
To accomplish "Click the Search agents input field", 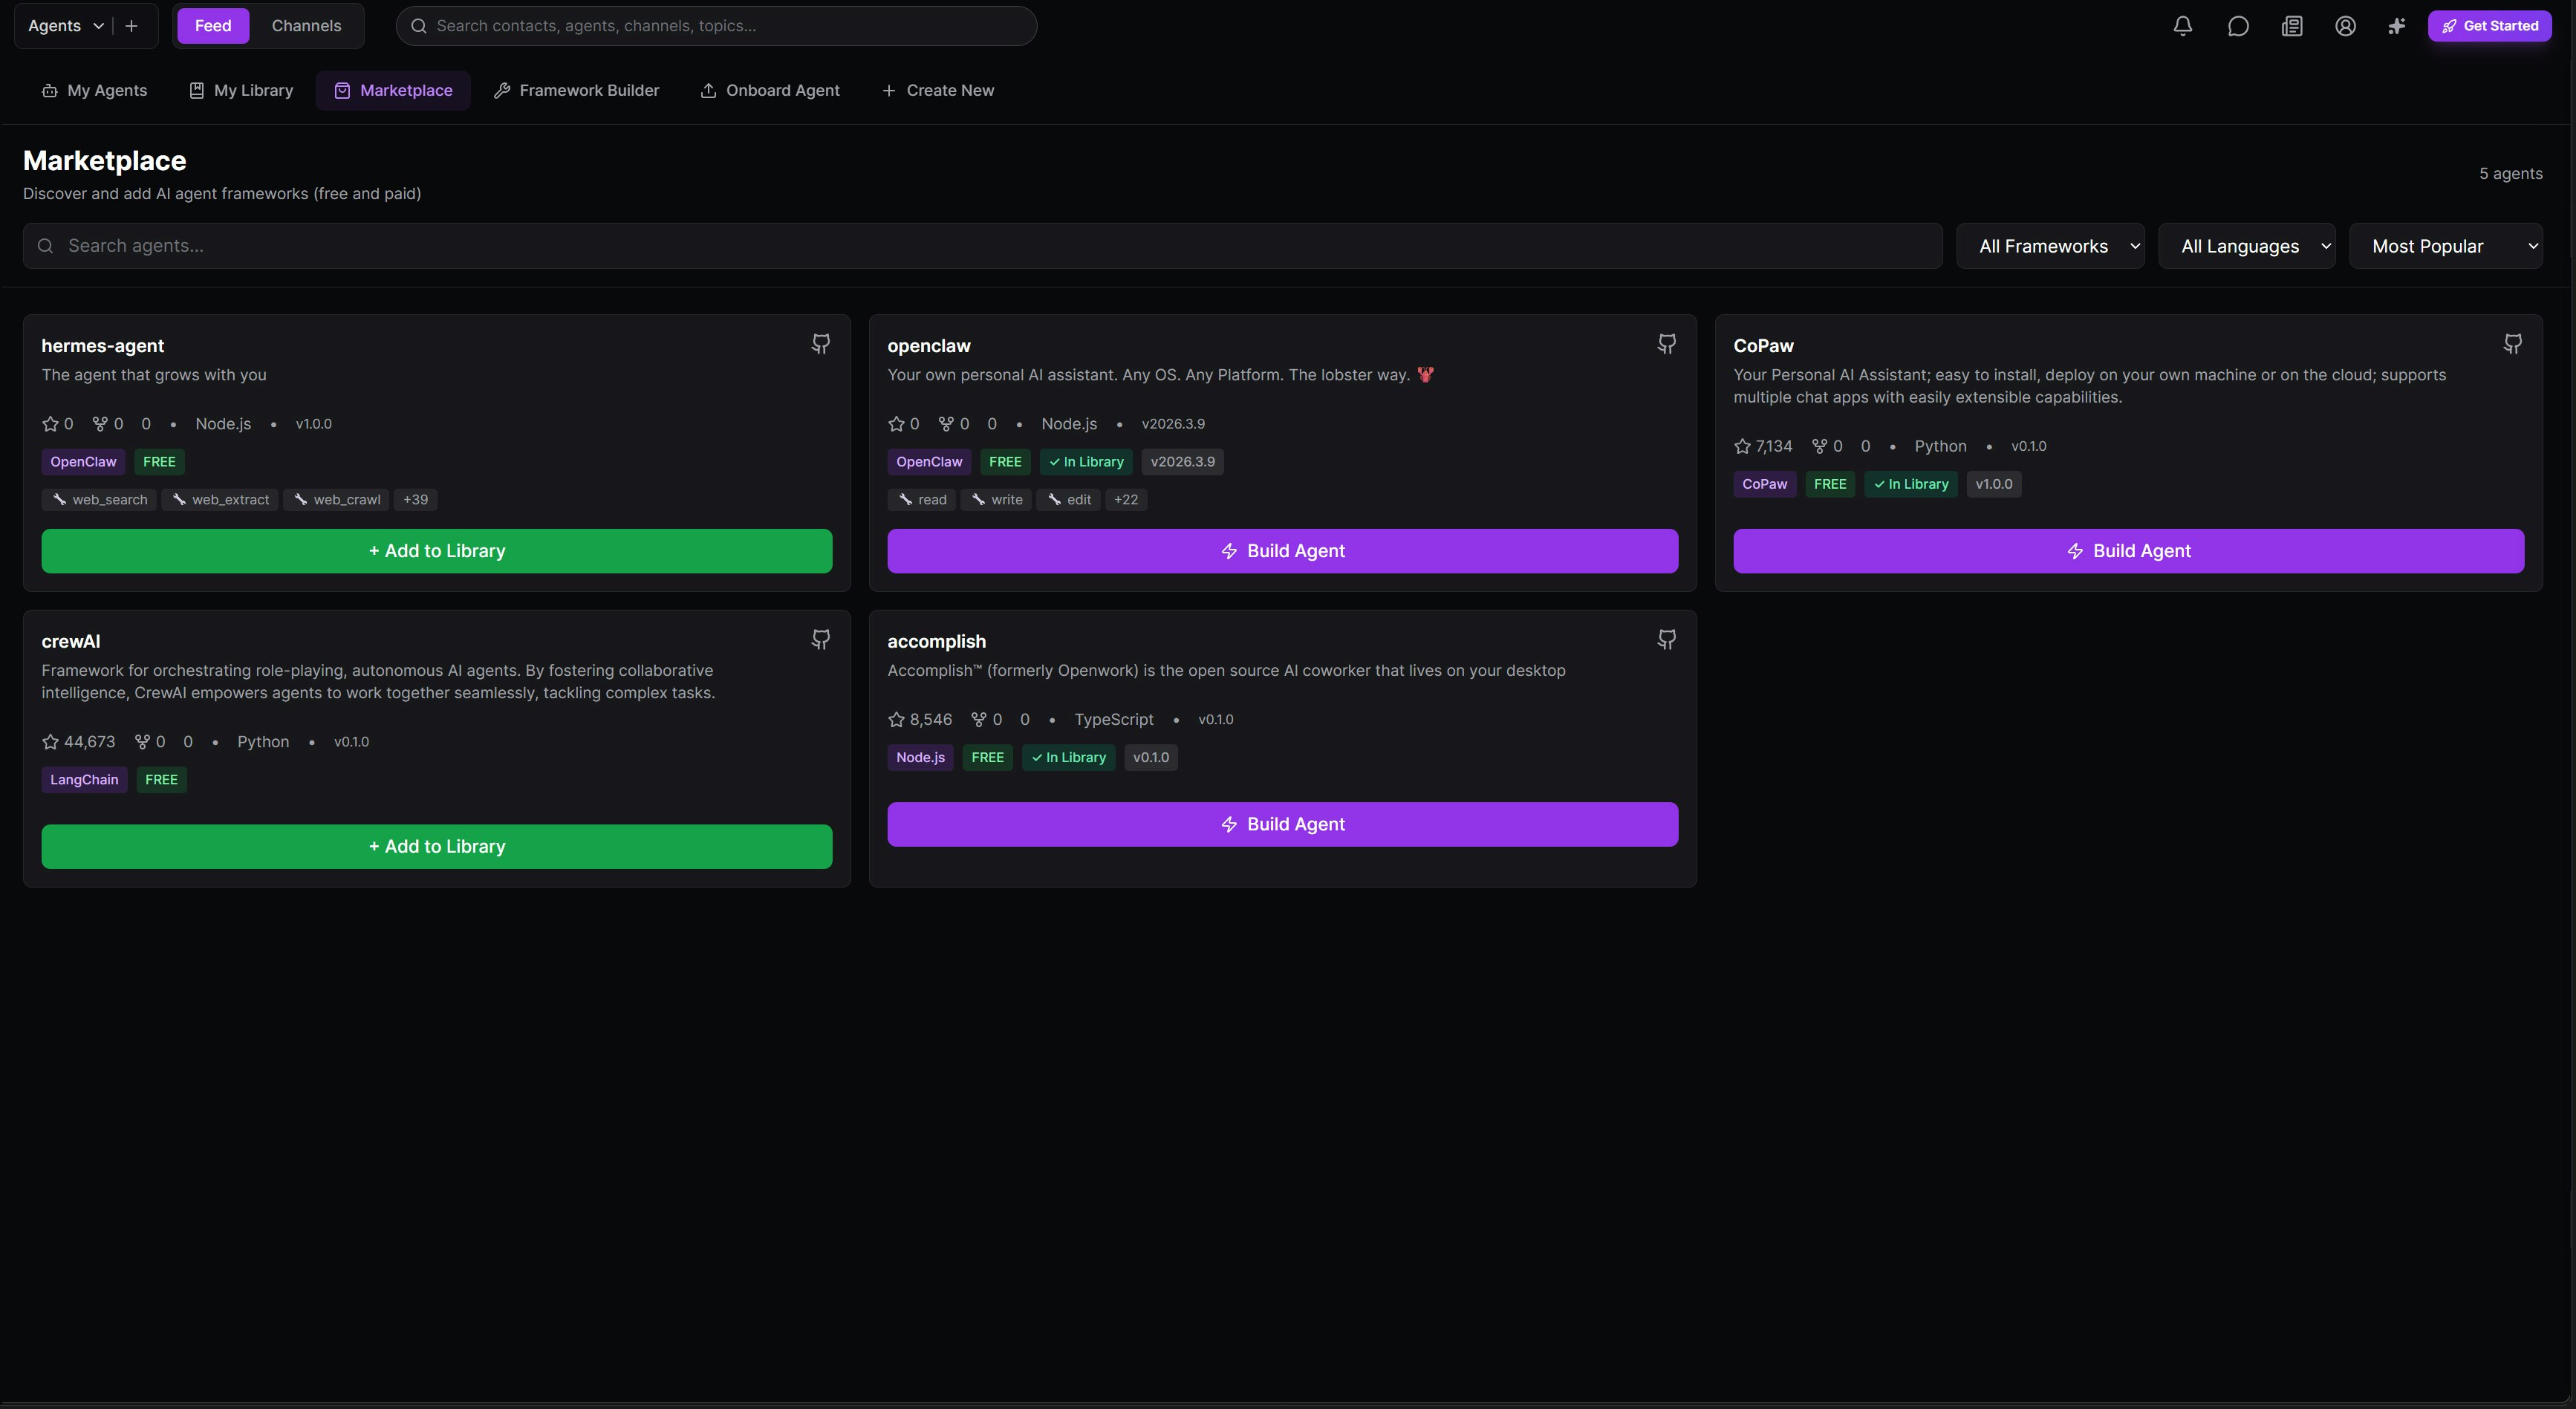I will coord(980,246).
